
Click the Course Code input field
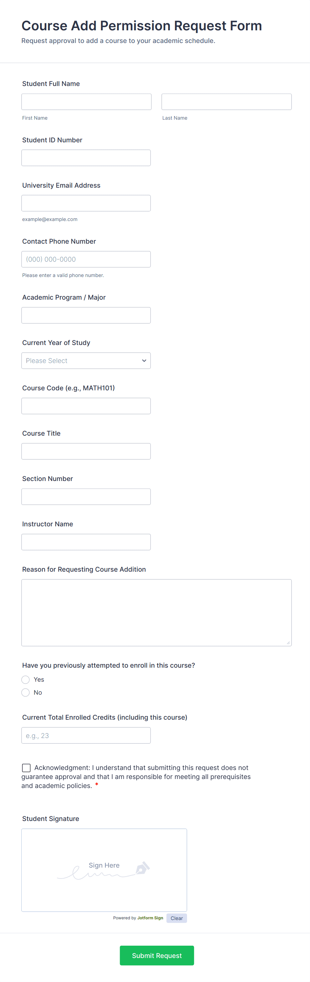click(86, 406)
